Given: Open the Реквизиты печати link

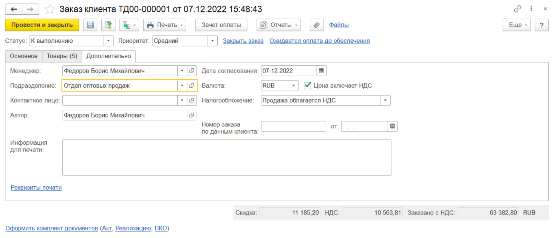Looking at the screenshot, I should (36, 187).
